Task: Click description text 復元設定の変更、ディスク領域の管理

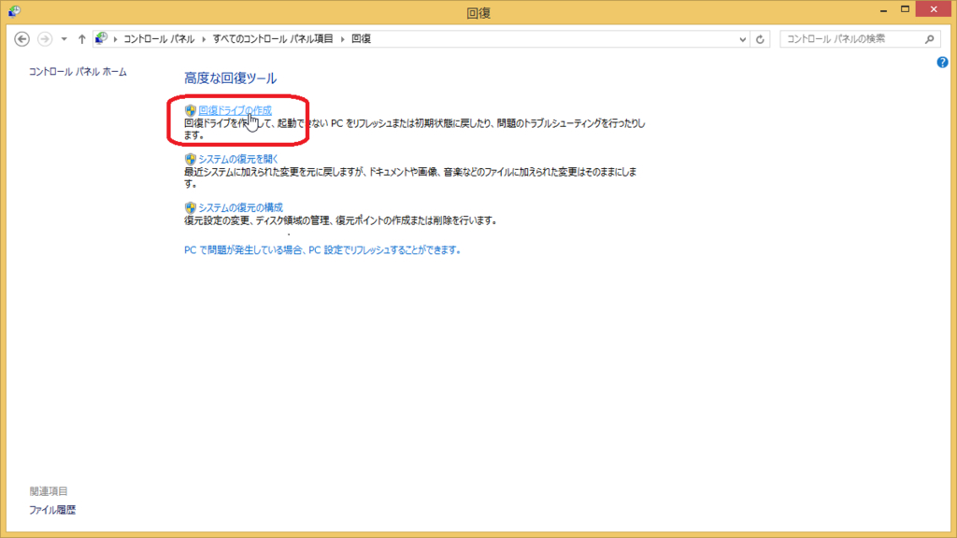Action: [x=340, y=220]
